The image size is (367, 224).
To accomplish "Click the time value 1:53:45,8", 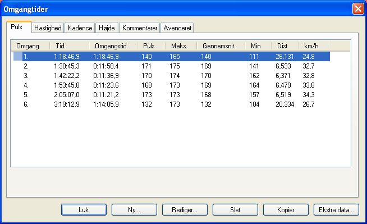I will [67, 85].
